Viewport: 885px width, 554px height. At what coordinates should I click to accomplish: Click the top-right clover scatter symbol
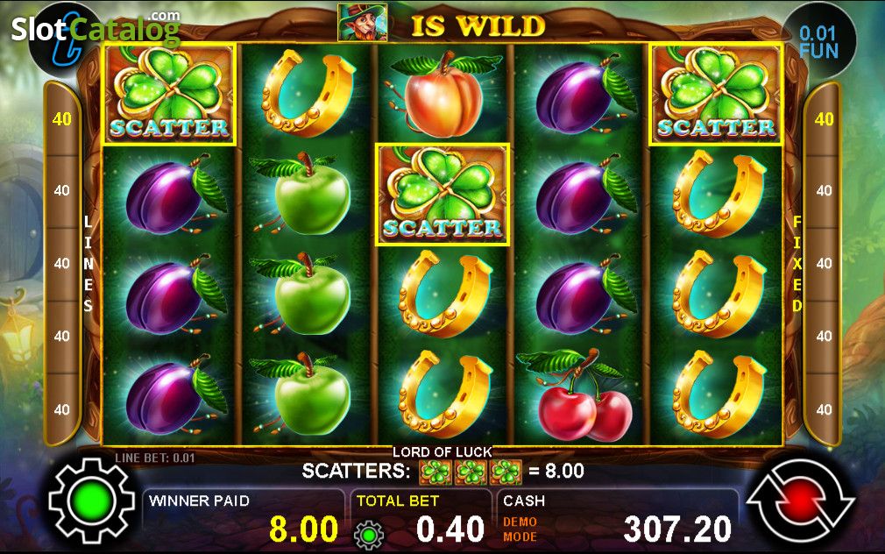[716, 95]
